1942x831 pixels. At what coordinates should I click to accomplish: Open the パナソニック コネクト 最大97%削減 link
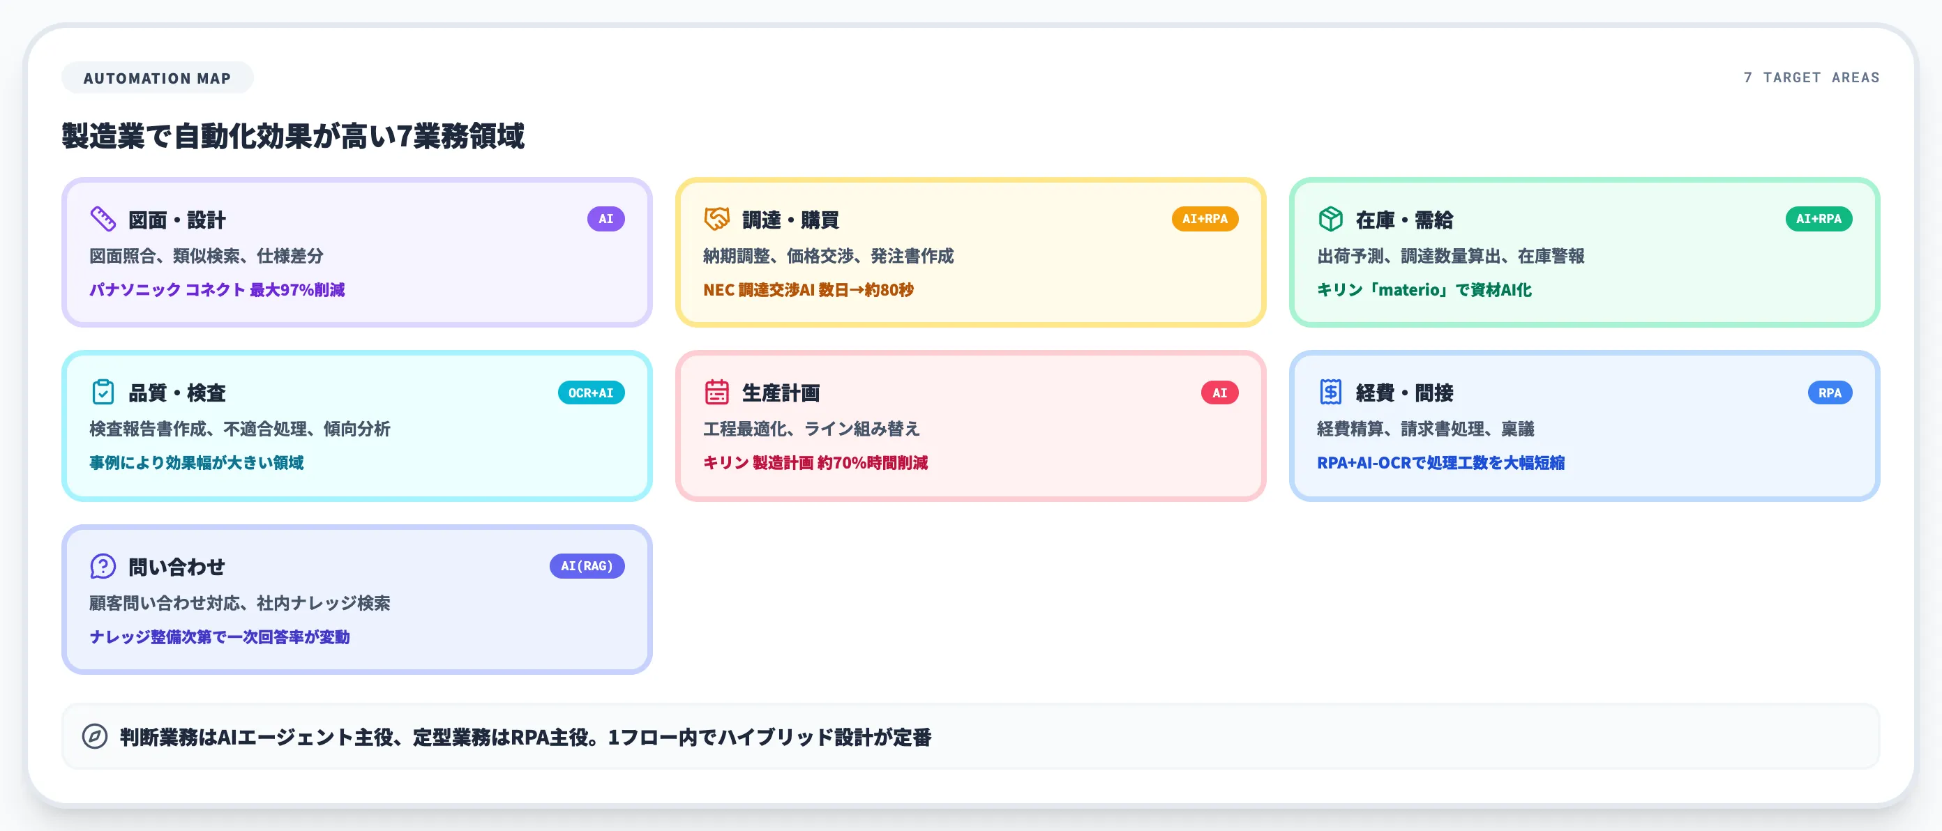tap(216, 289)
